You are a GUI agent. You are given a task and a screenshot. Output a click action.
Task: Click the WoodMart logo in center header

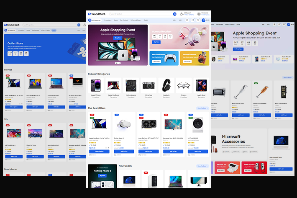96,14
